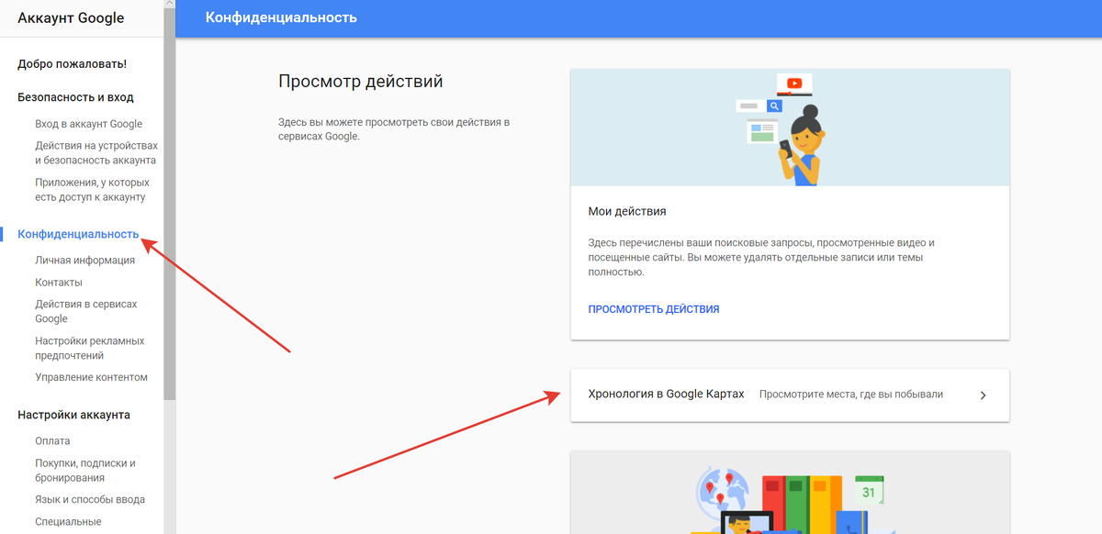This screenshot has height=534, width=1102.
Task: Go to Оплата settings
Action: (52, 441)
